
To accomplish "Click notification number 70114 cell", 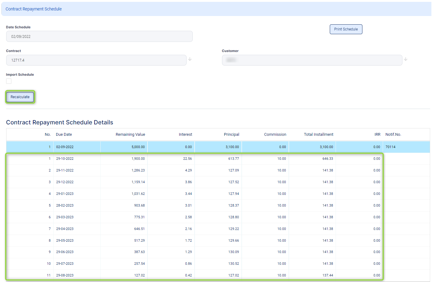I will (390, 147).
